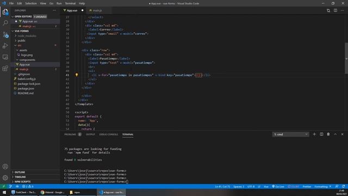Open errors and warnings count in status bar
Image resolution: width=348 pixels, height=196 pixels.
28,186
